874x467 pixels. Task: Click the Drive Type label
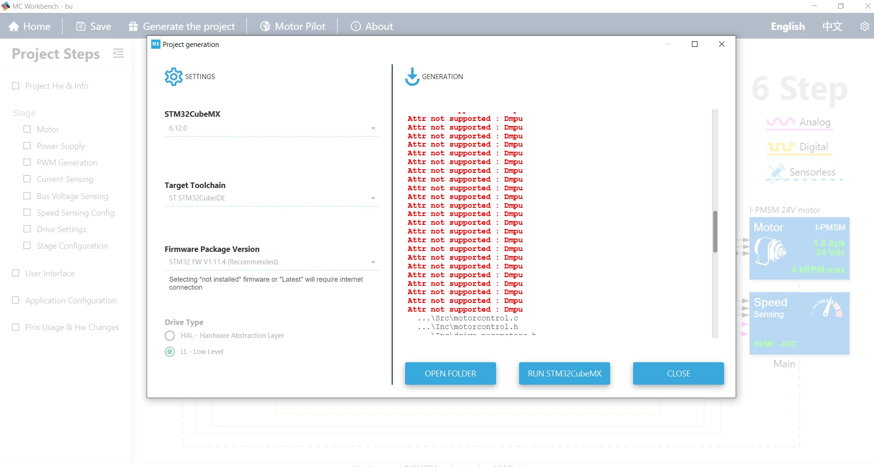click(x=184, y=322)
